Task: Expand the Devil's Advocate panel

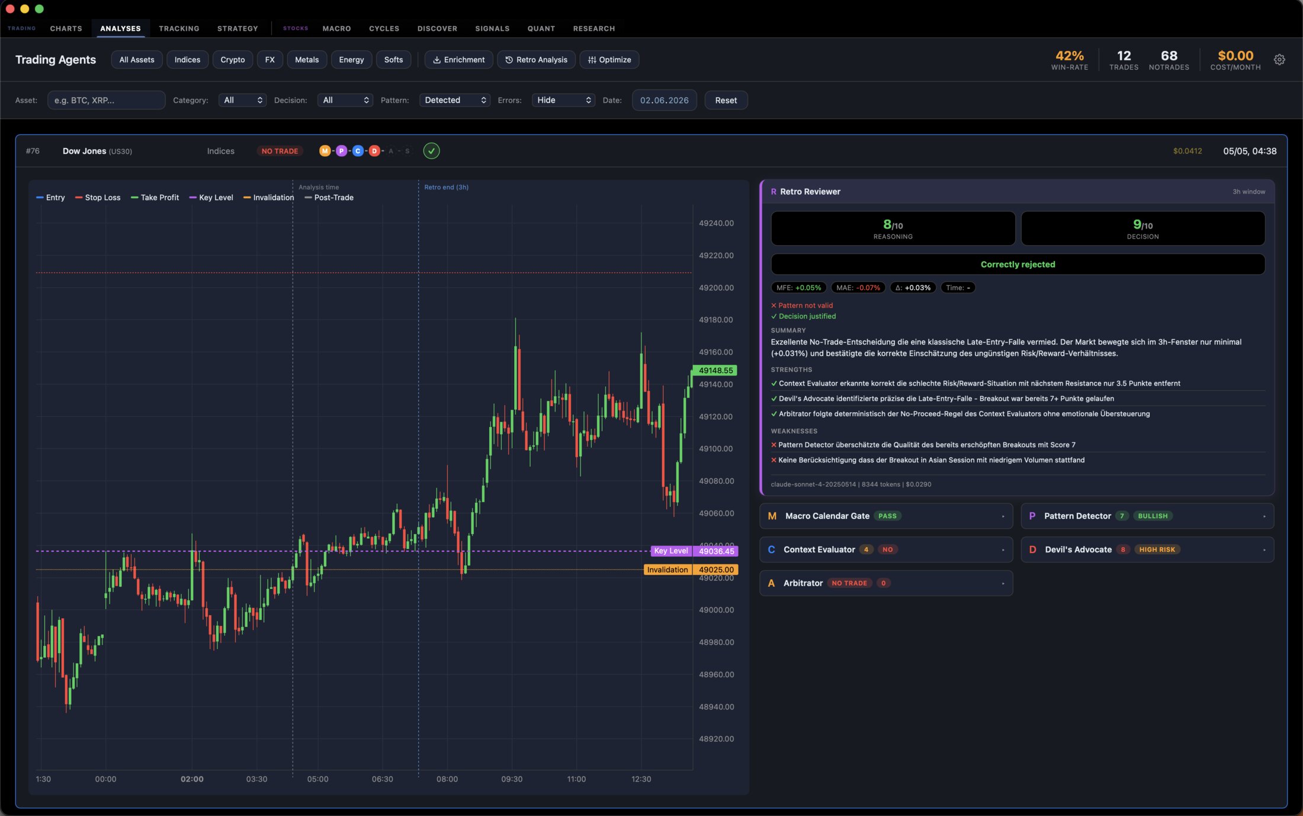Action: point(1147,550)
